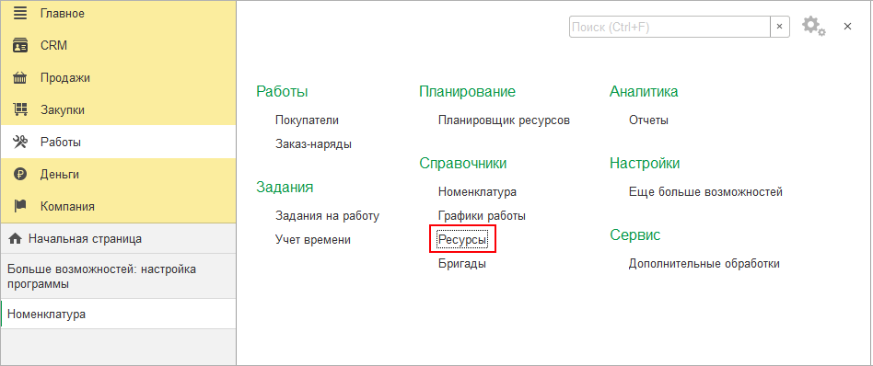Image resolution: width=873 pixels, height=366 pixels.
Task: Open the gear settings icon near search
Action: (x=813, y=26)
